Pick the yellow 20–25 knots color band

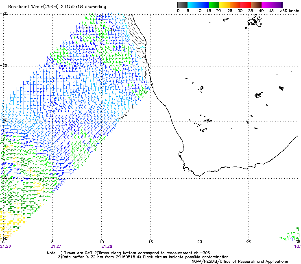pyautogui.click(x=225, y=5)
